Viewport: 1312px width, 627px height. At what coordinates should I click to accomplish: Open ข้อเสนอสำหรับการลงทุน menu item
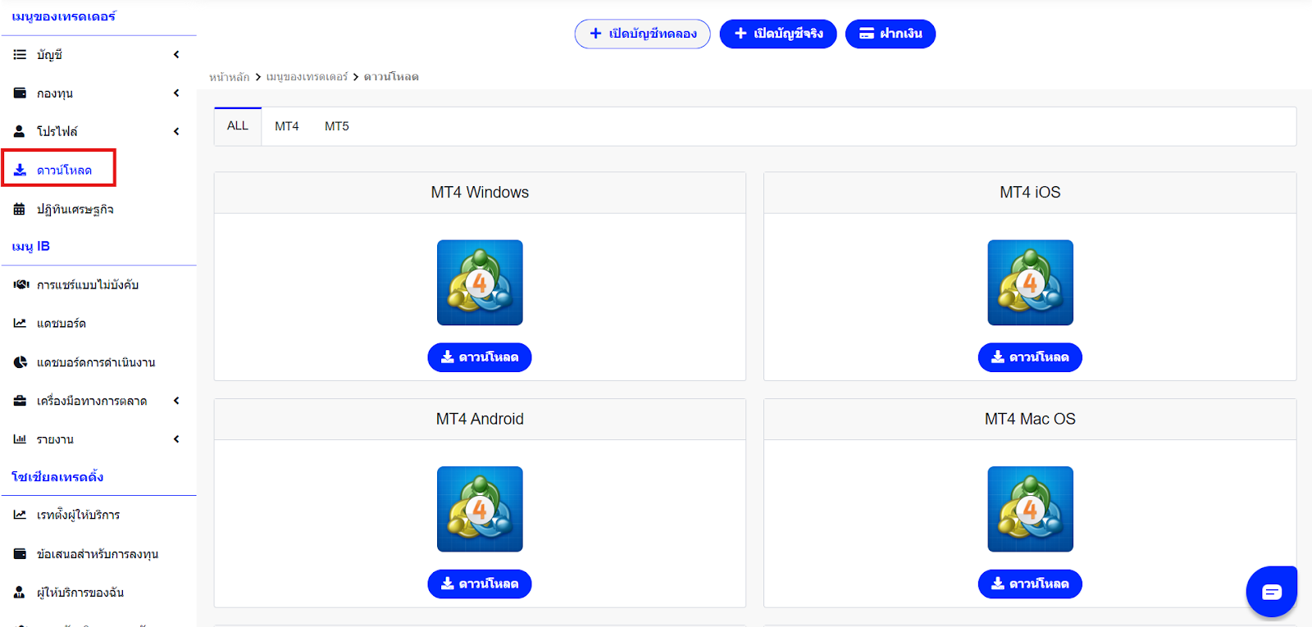pyautogui.click(x=98, y=554)
